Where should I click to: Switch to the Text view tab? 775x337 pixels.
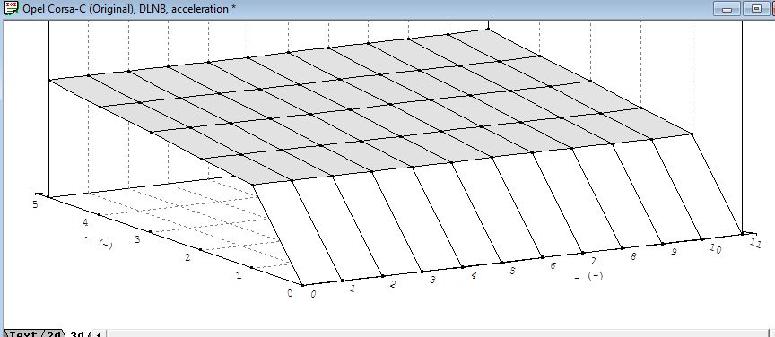coord(22,333)
